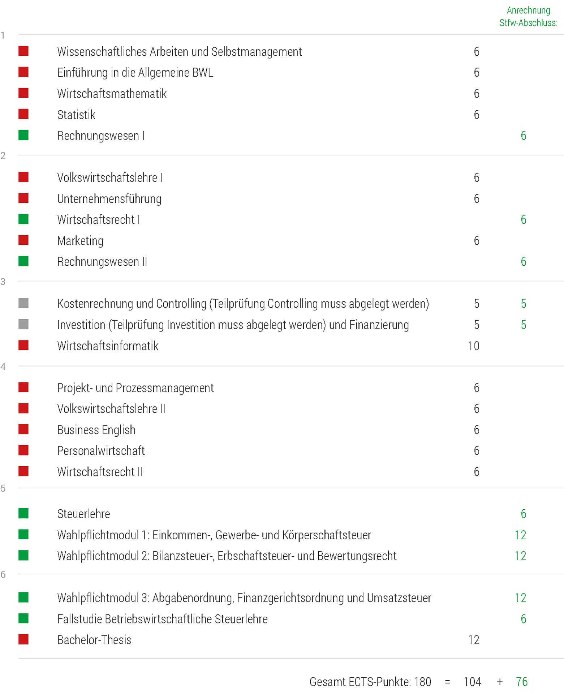Select the Wissenschaftliches Arbeiten und Selbstmanagement module

(180, 52)
